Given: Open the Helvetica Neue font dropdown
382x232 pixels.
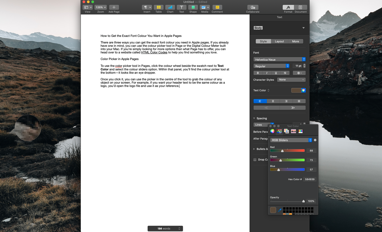Looking at the screenshot, I should pos(279,59).
